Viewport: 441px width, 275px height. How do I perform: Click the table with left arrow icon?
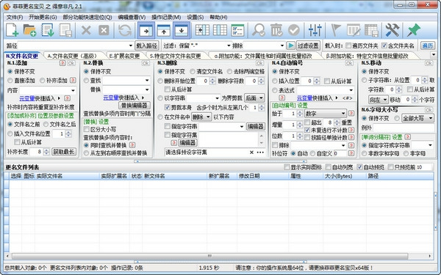point(202,30)
